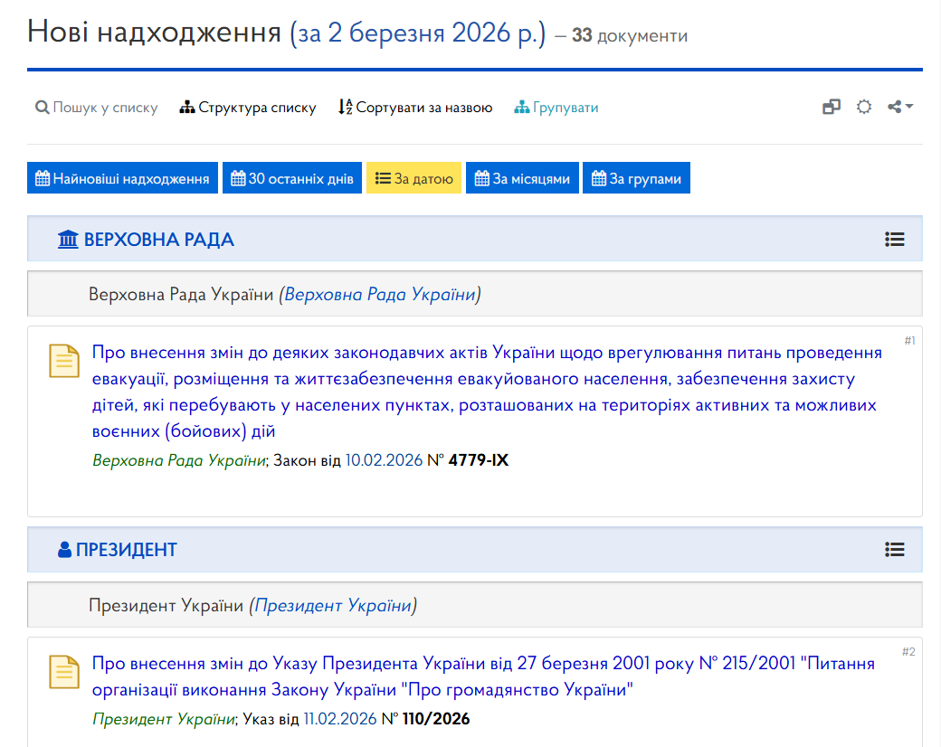Open Структура списку
Image resolution: width=941 pixels, height=747 pixels.
[x=248, y=108]
